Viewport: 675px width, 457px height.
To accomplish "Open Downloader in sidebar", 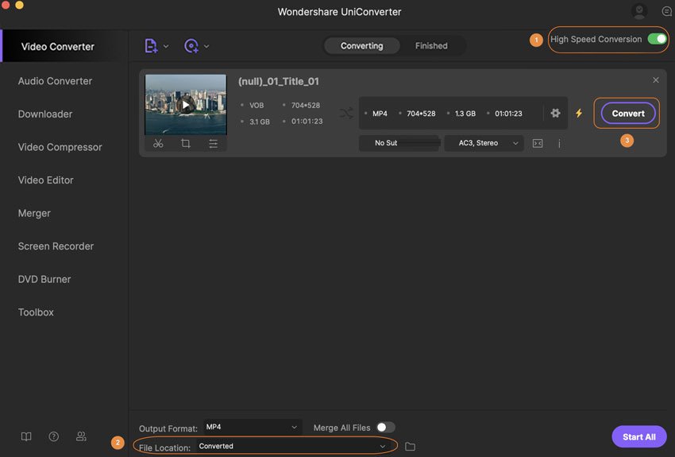I will tap(45, 114).
